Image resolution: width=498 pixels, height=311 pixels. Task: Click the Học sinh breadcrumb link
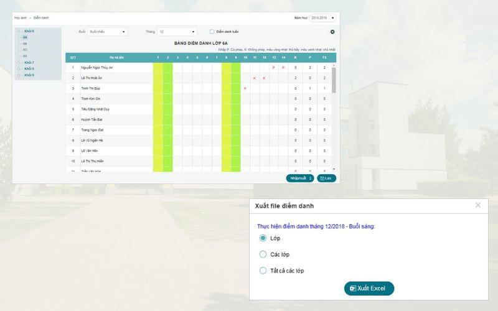pos(21,18)
